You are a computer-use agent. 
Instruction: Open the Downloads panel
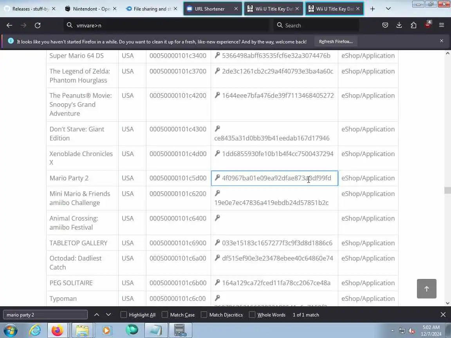coord(399,25)
